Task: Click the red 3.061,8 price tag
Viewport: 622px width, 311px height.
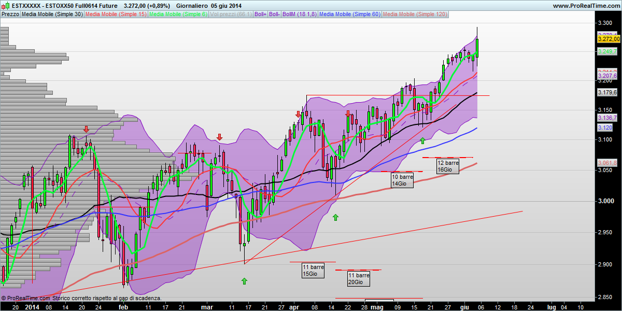Action: (607, 163)
